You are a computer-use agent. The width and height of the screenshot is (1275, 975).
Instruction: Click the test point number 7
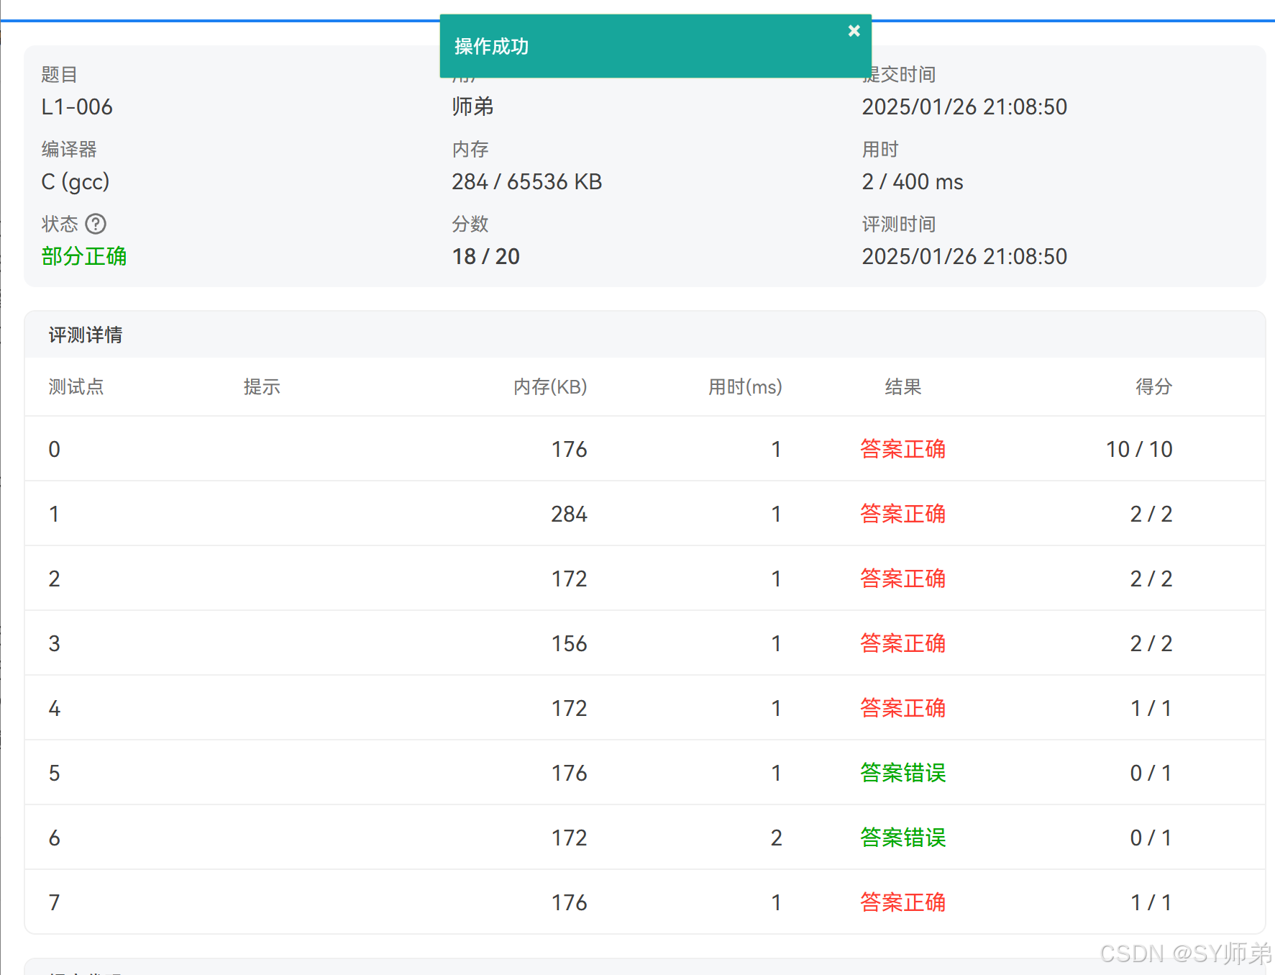click(54, 903)
